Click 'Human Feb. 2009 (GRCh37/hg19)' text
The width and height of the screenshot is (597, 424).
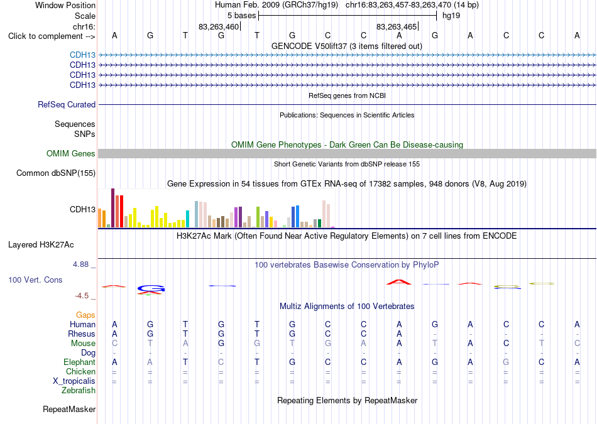click(277, 5)
